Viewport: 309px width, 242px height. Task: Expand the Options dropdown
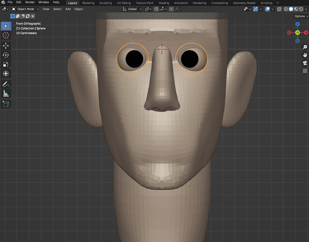(301, 16)
